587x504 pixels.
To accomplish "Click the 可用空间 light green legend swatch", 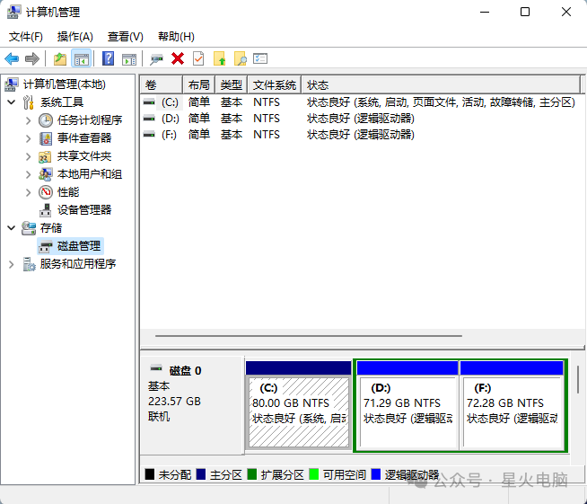I will click(x=314, y=474).
